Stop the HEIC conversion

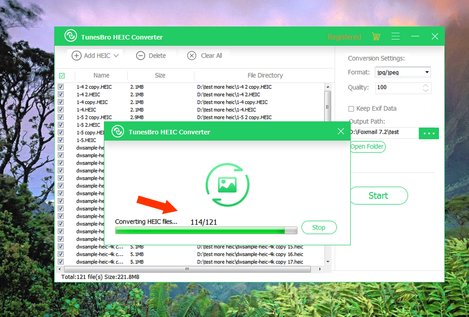click(319, 227)
